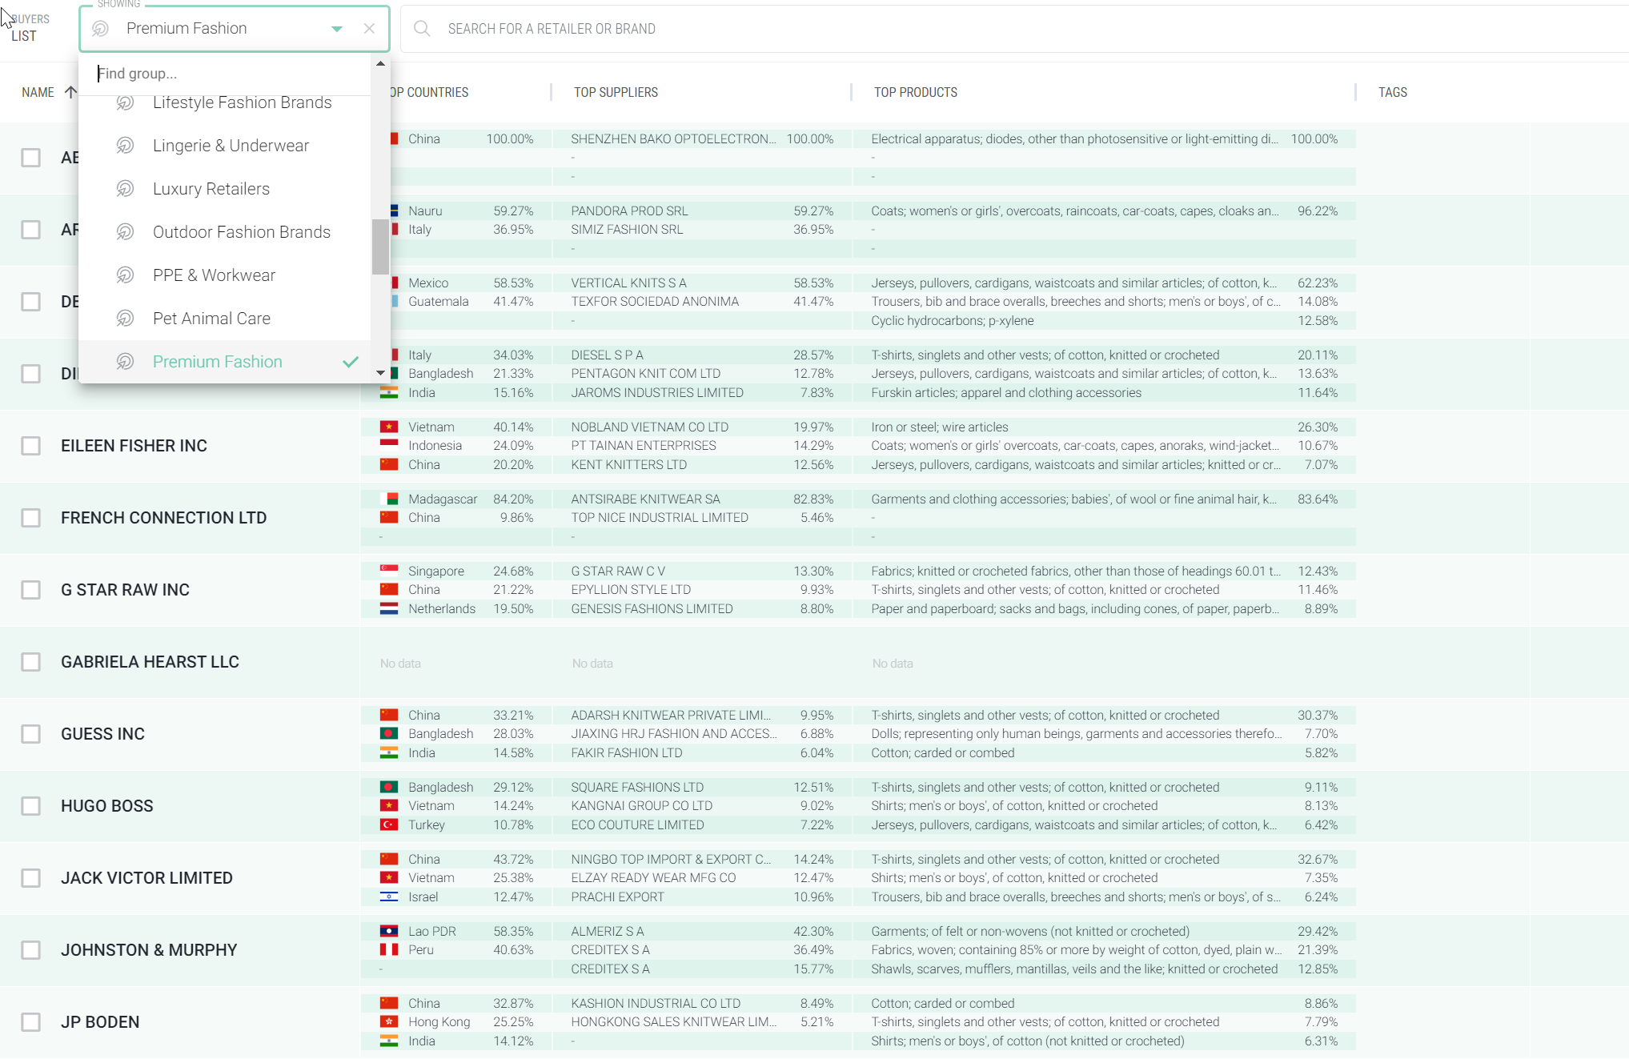1629x1059 pixels.
Task: Click supplier SQUARE FASHIONS LTD
Action: pos(637,788)
